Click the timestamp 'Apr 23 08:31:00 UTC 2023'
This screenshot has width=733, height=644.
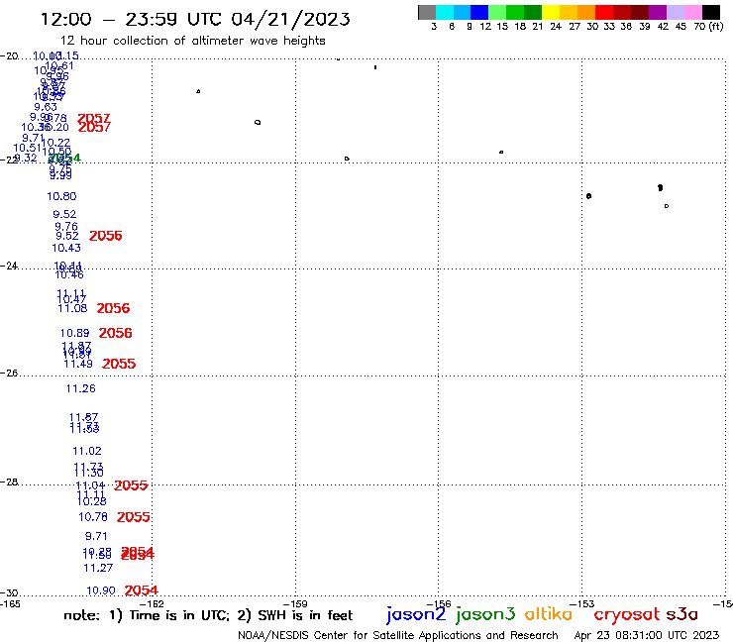[647, 636]
